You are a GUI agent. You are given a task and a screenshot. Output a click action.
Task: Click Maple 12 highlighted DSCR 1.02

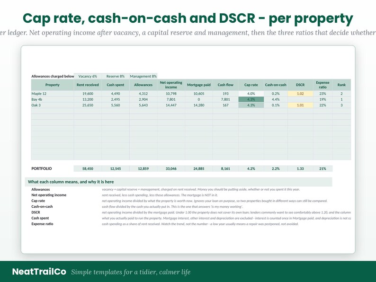click(300, 94)
